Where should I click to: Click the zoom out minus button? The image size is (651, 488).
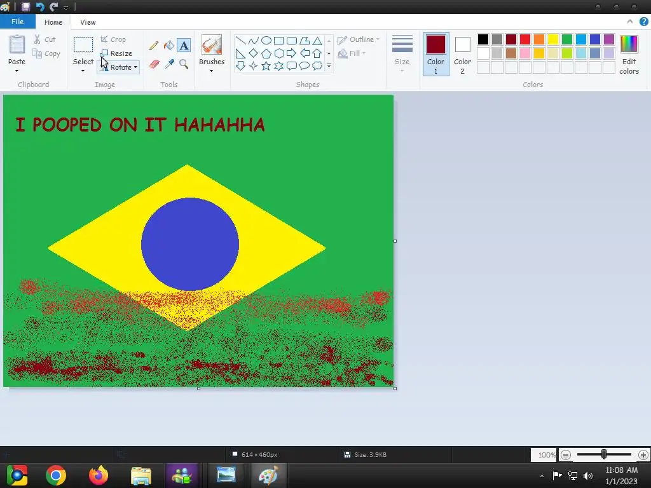pos(565,455)
